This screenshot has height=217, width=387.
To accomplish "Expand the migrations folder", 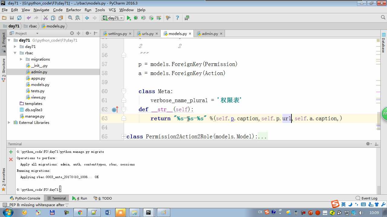I will pyautogui.click(x=21, y=59).
